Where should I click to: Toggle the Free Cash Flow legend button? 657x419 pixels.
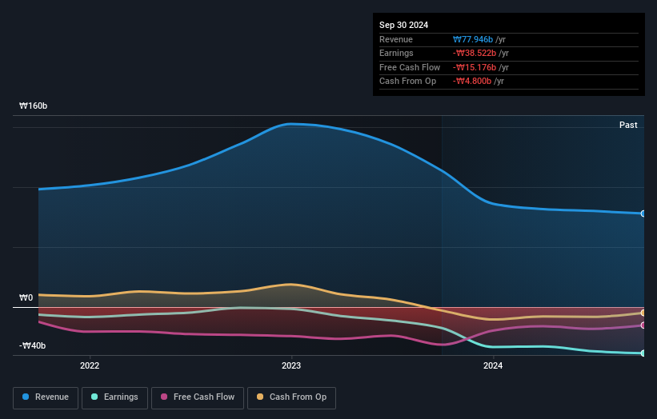(198, 397)
